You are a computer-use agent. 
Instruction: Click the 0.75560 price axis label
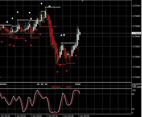(x=136, y=77)
